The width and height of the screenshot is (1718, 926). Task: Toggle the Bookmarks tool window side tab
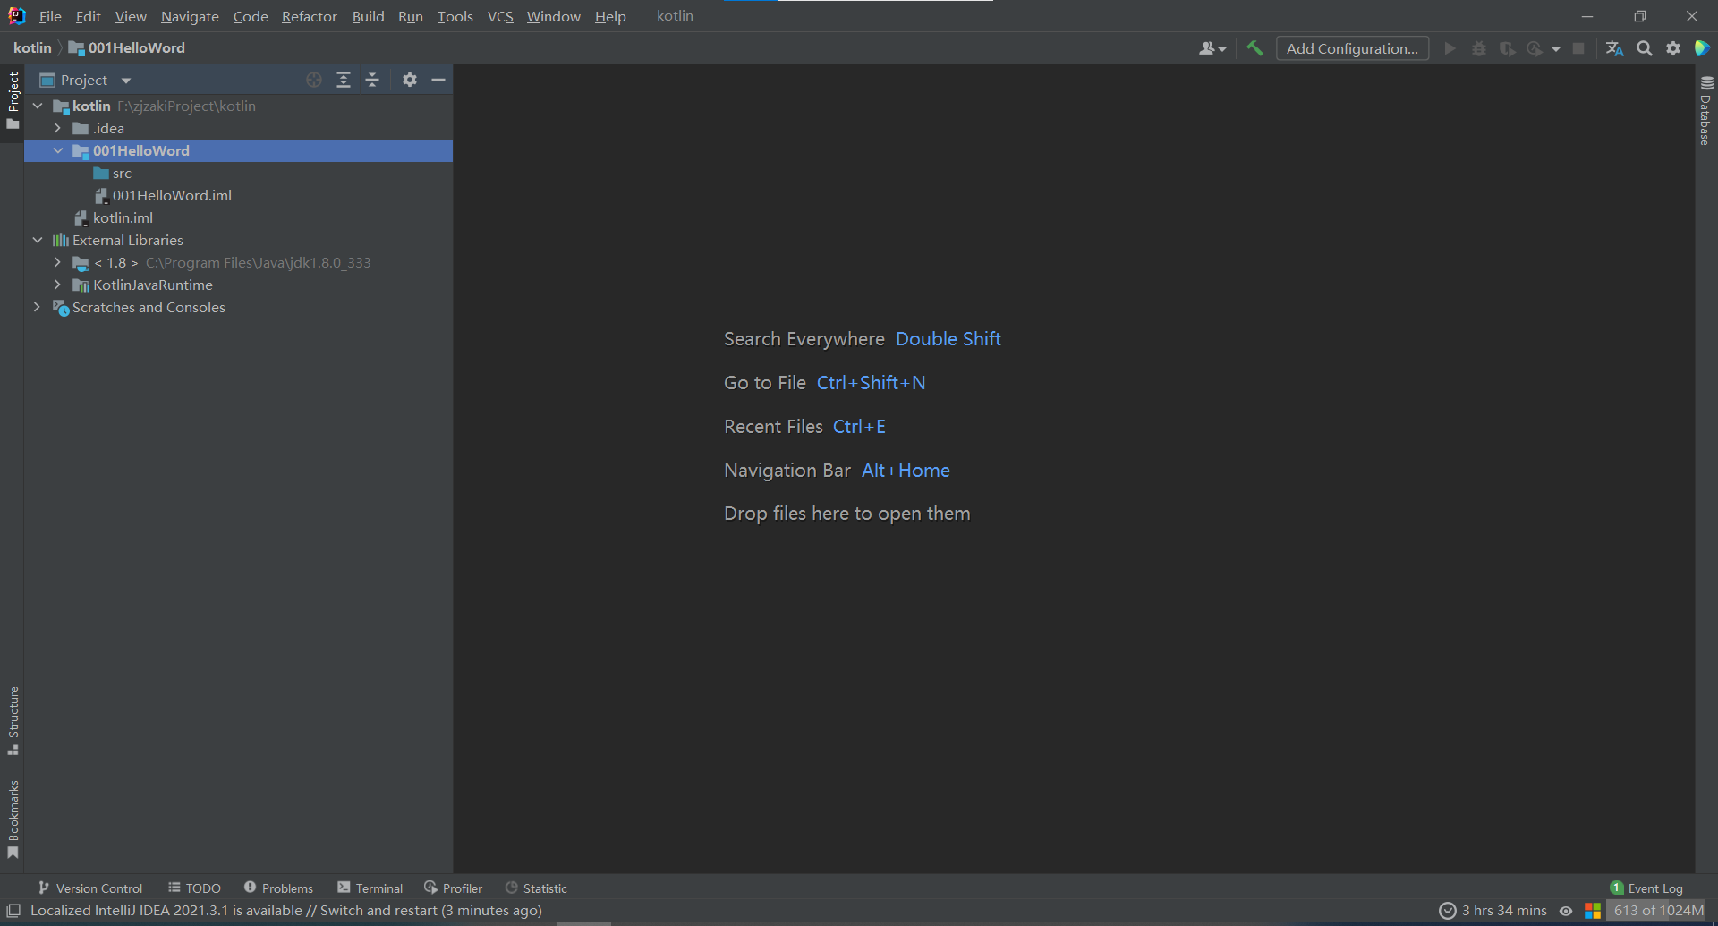point(13,819)
